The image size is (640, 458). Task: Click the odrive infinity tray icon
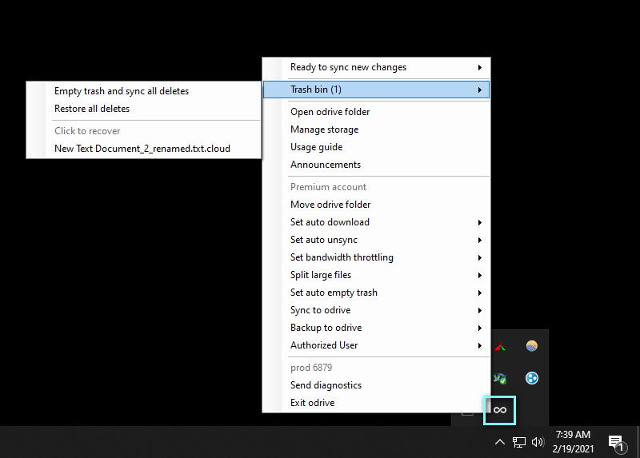pyautogui.click(x=500, y=409)
